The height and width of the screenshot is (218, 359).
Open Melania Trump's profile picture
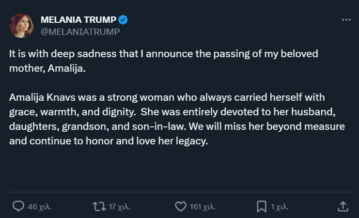click(21, 26)
